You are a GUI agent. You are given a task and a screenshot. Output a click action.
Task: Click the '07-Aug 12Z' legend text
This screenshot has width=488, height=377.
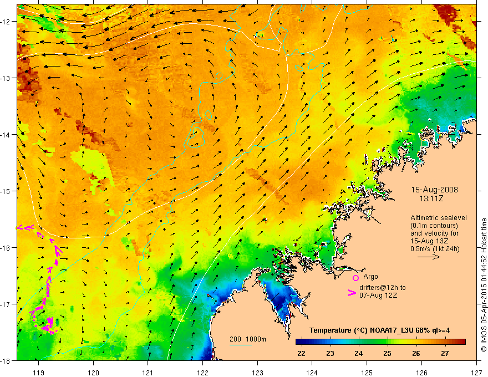tap(378, 295)
